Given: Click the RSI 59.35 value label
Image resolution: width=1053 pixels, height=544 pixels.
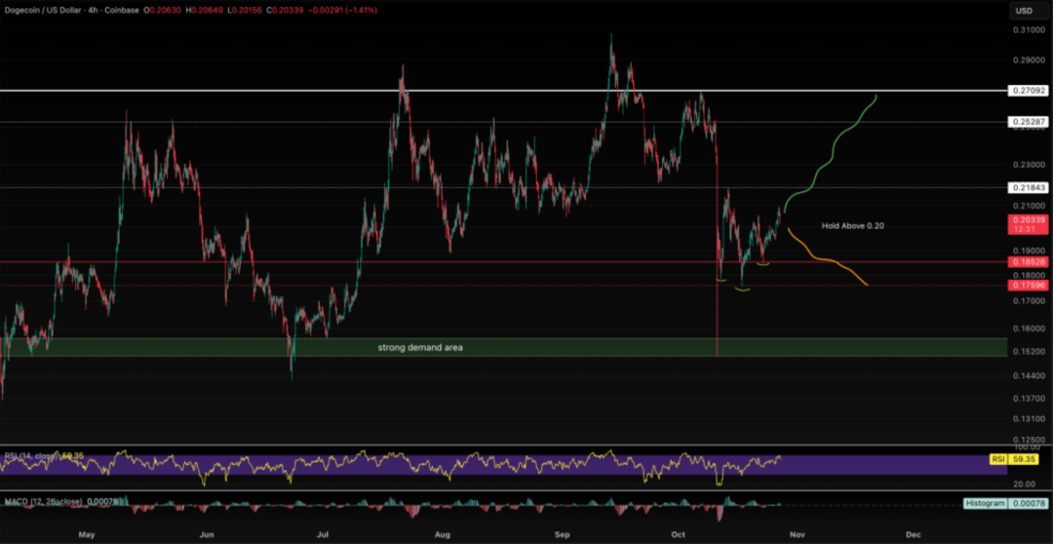Looking at the screenshot, I should pos(1020,457).
